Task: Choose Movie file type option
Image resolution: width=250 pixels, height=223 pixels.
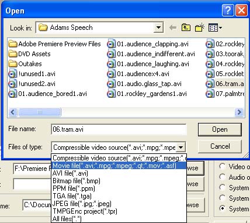Action: click(119, 166)
